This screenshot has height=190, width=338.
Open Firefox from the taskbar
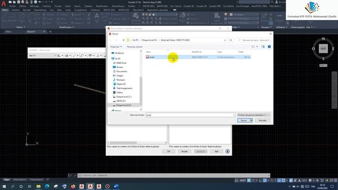(73, 186)
